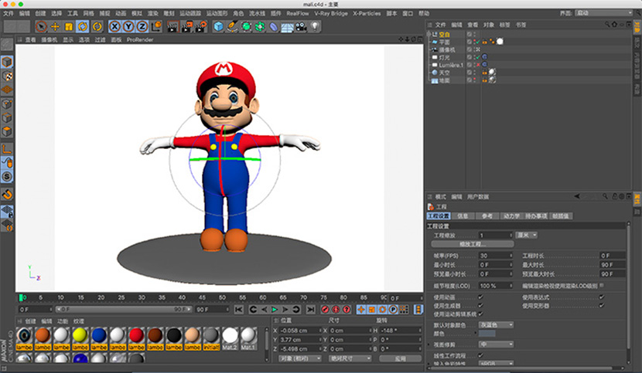Image resolution: width=642 pixels, height=373 pixels.
Task: Activate the Model mode cube icon
Action: click(x=7, y=62)
